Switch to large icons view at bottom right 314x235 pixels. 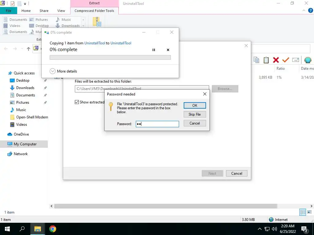pyautogui.click(x=309, y=212)
